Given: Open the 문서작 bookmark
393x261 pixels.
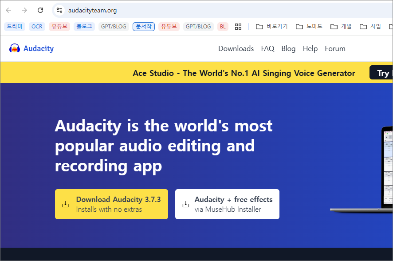Looking at the screenshot, I should point(144,26).
